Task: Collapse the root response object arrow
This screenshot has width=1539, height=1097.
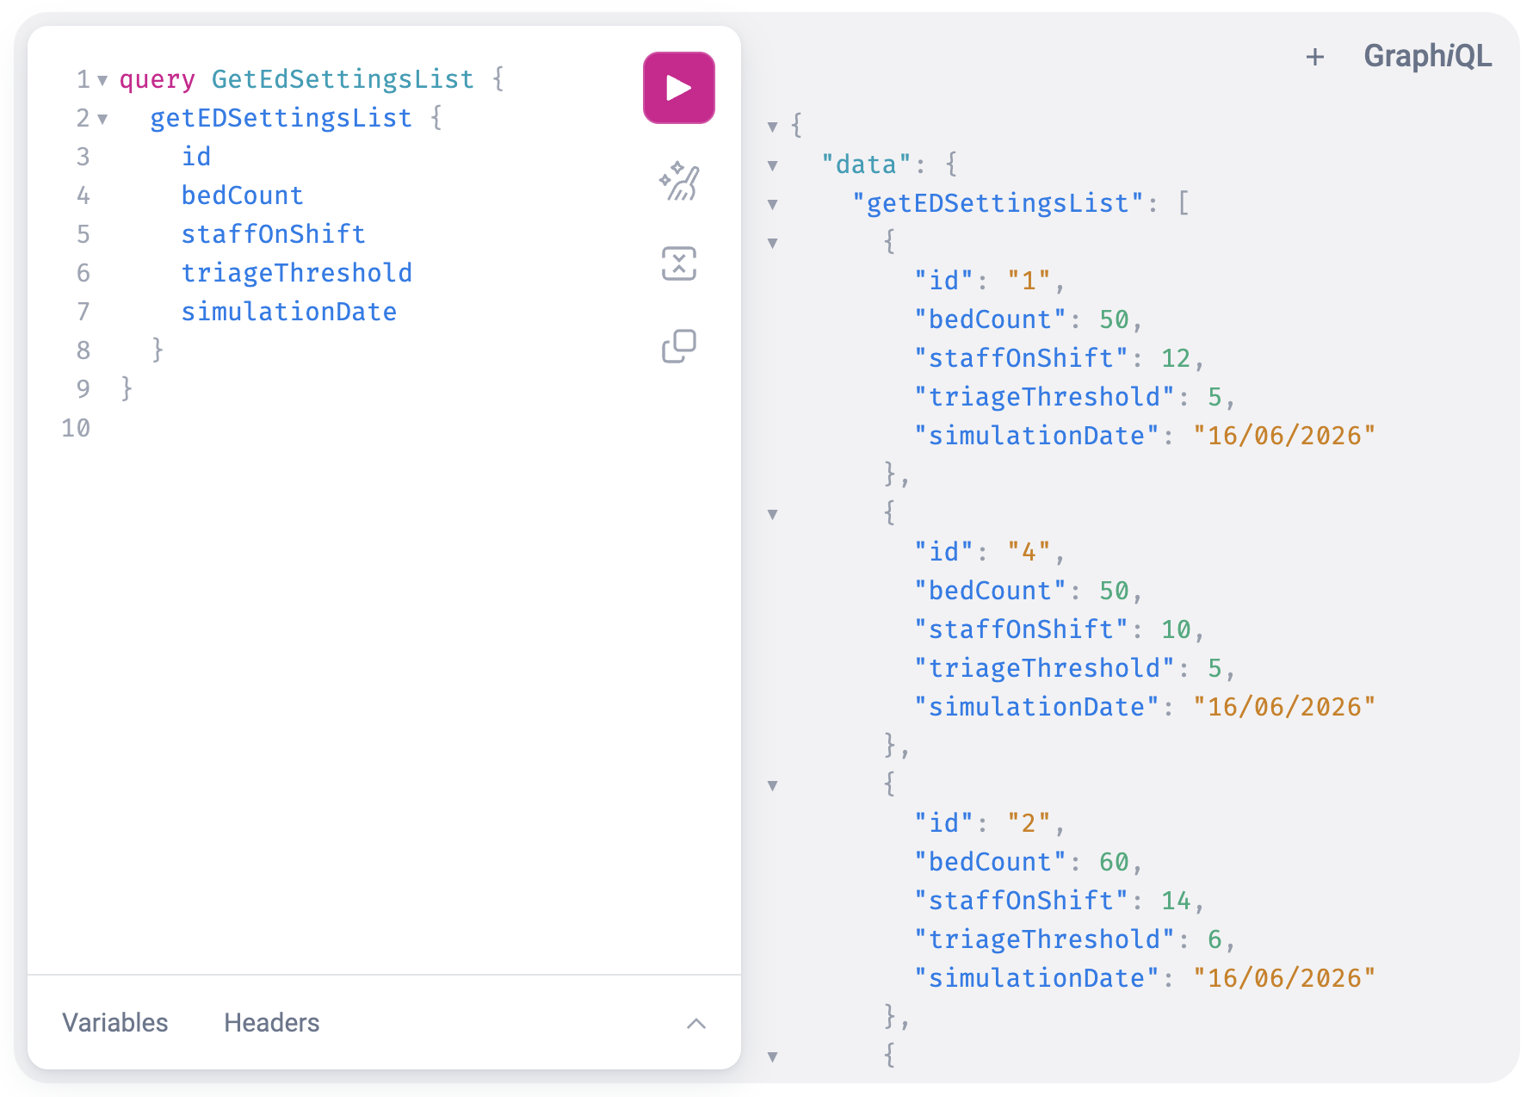Action: click(772, 127)
